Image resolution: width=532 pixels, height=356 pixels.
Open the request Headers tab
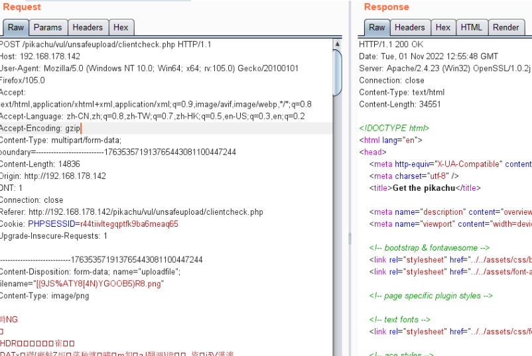[88, 28]
